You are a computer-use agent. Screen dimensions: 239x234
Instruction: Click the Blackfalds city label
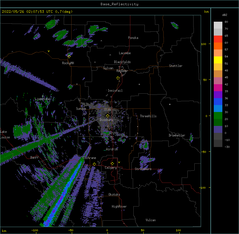click(122, 62)
